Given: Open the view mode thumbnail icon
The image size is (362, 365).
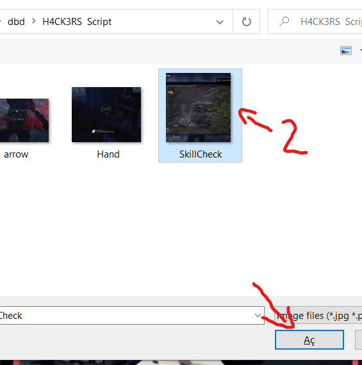Looking at the screenshot, I should click(x=346, y=51).
